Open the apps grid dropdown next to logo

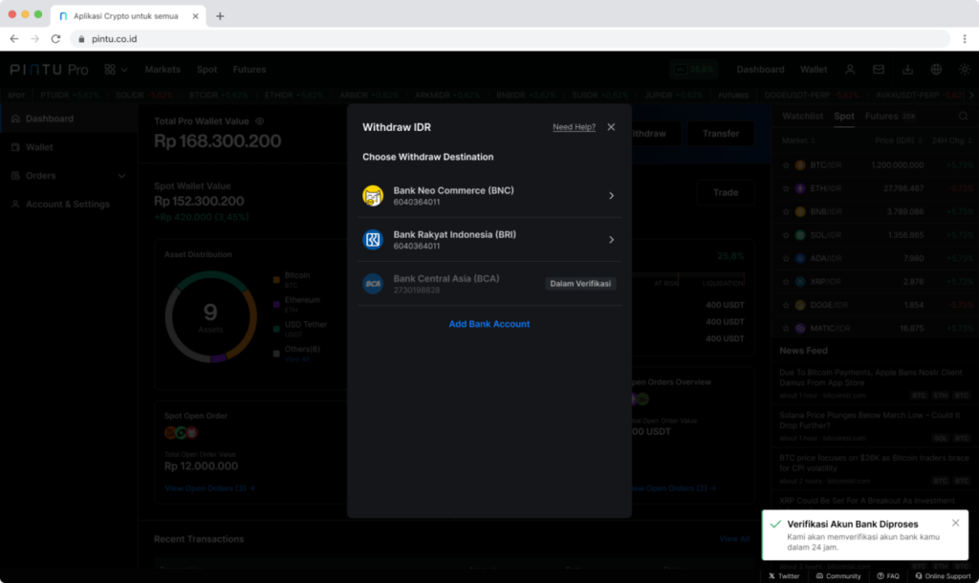coord(116,69)
